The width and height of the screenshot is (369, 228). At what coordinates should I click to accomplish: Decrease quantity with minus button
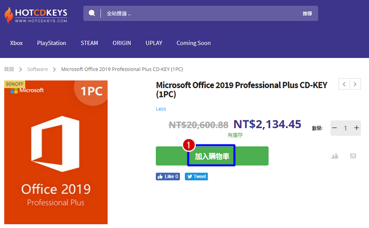335,128
